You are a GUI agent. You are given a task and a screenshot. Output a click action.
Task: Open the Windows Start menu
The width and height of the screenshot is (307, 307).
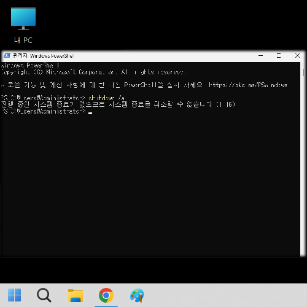tap(14, 295)
